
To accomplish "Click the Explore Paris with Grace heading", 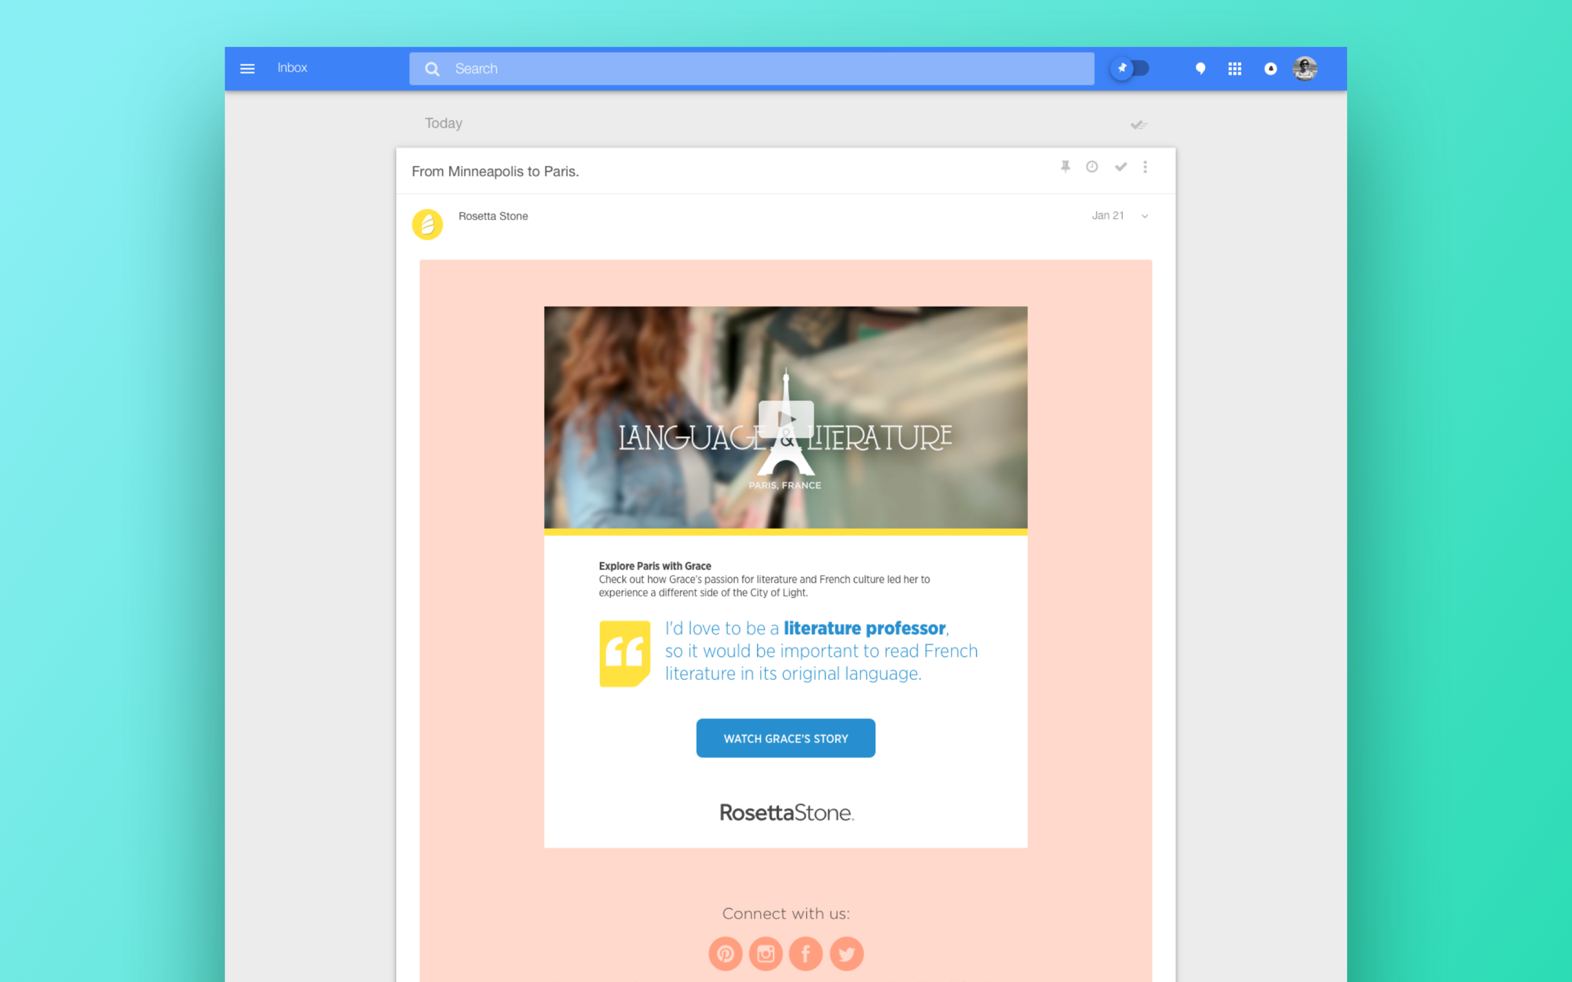I will (x=655, y=566).
